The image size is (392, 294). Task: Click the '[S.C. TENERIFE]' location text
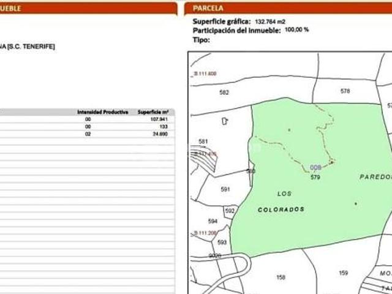[x=31, y=47]
